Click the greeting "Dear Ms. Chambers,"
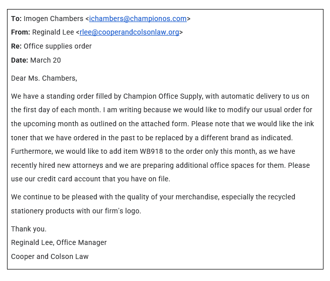 44,78
